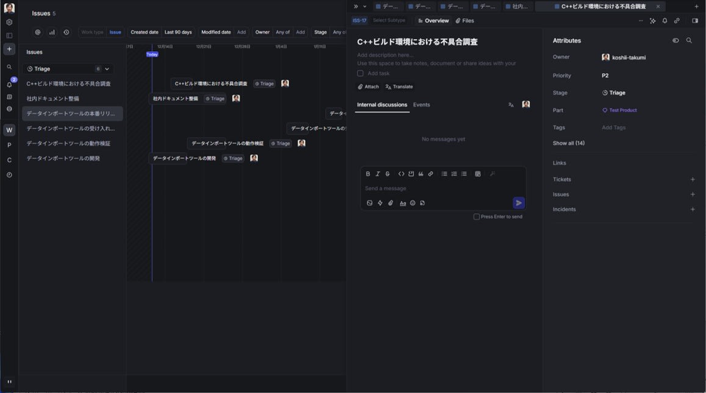Screen dimensions: 706x393
Task: Open owner koshii-takumi attribute
Action: tap(624, 57)
